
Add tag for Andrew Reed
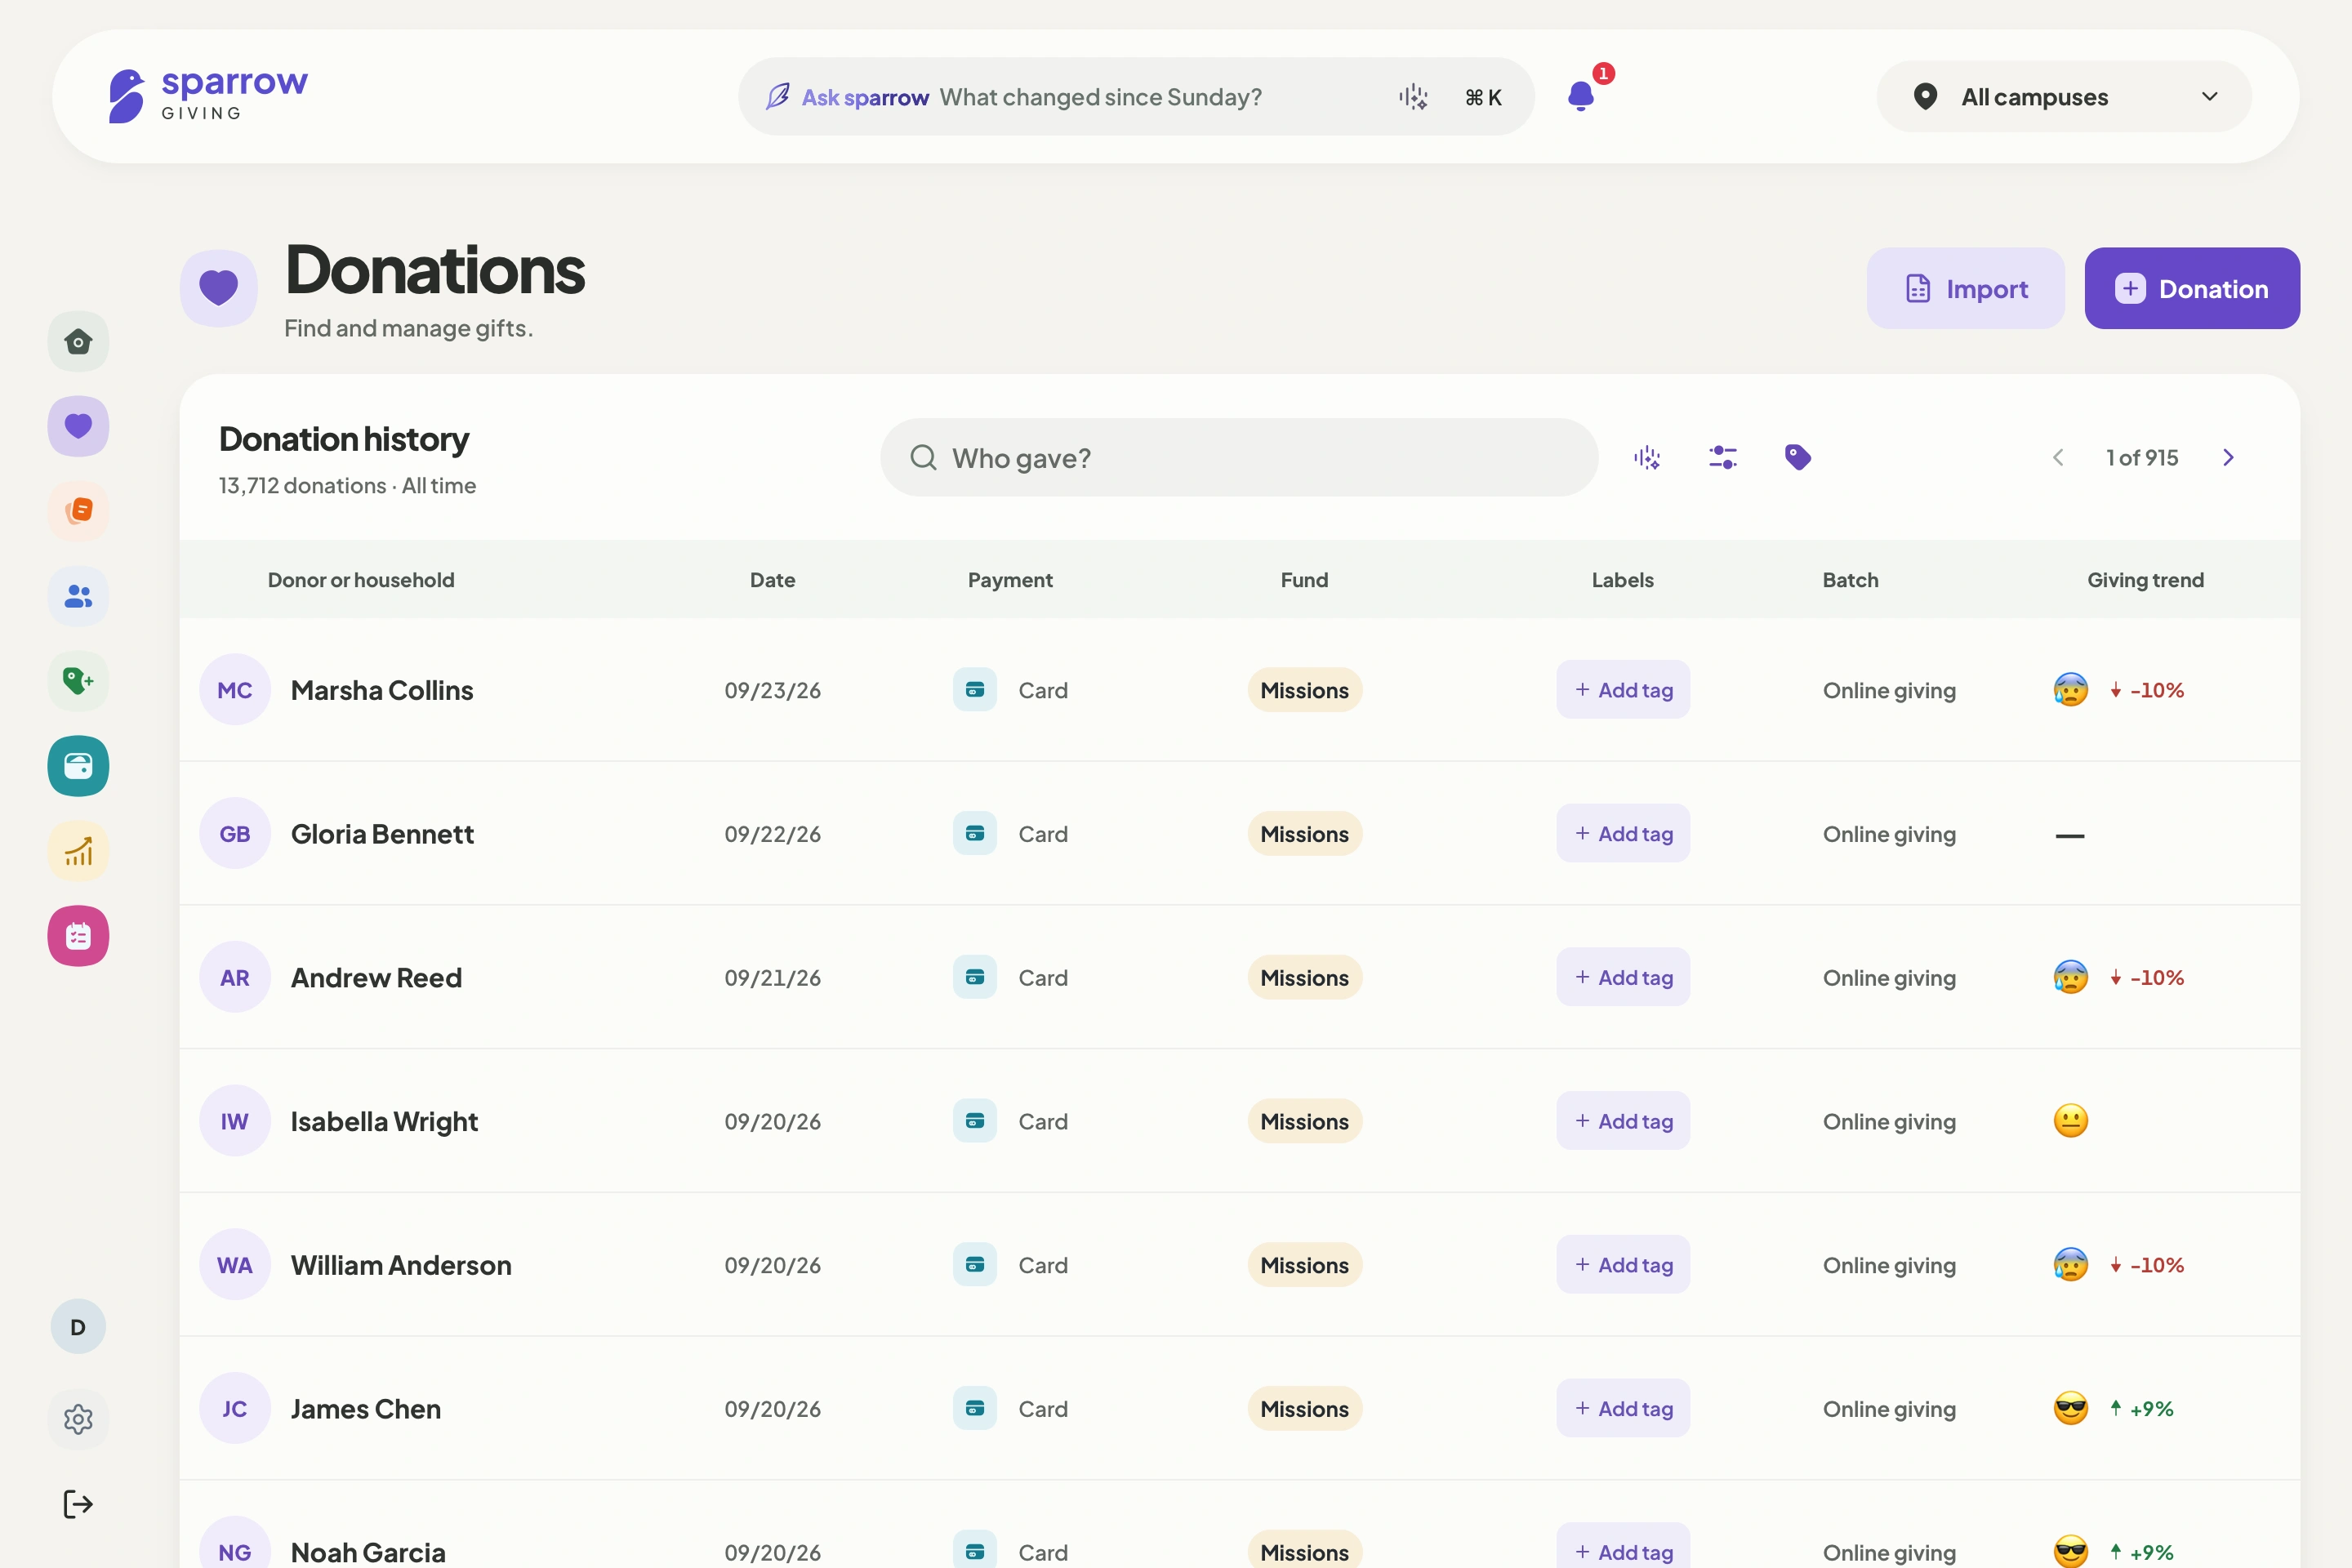(x=1623, y=977)
